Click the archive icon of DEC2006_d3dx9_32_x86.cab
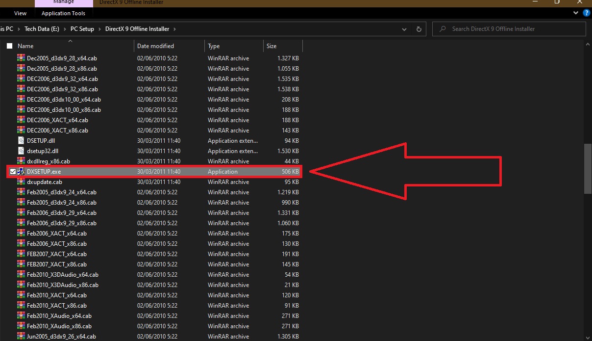592x341 pixels. [x=21, y=89]
